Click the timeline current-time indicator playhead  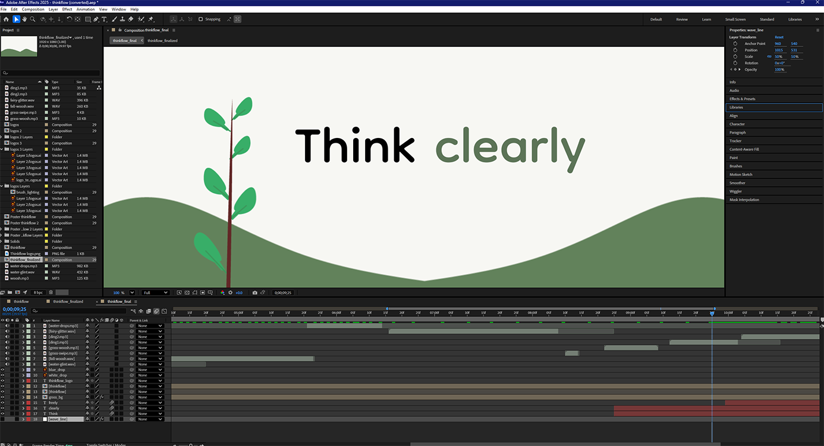point(712,313)
